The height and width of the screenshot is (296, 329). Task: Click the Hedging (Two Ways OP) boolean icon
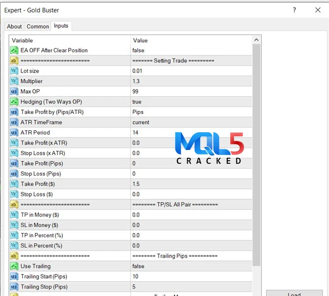(14, 102)
